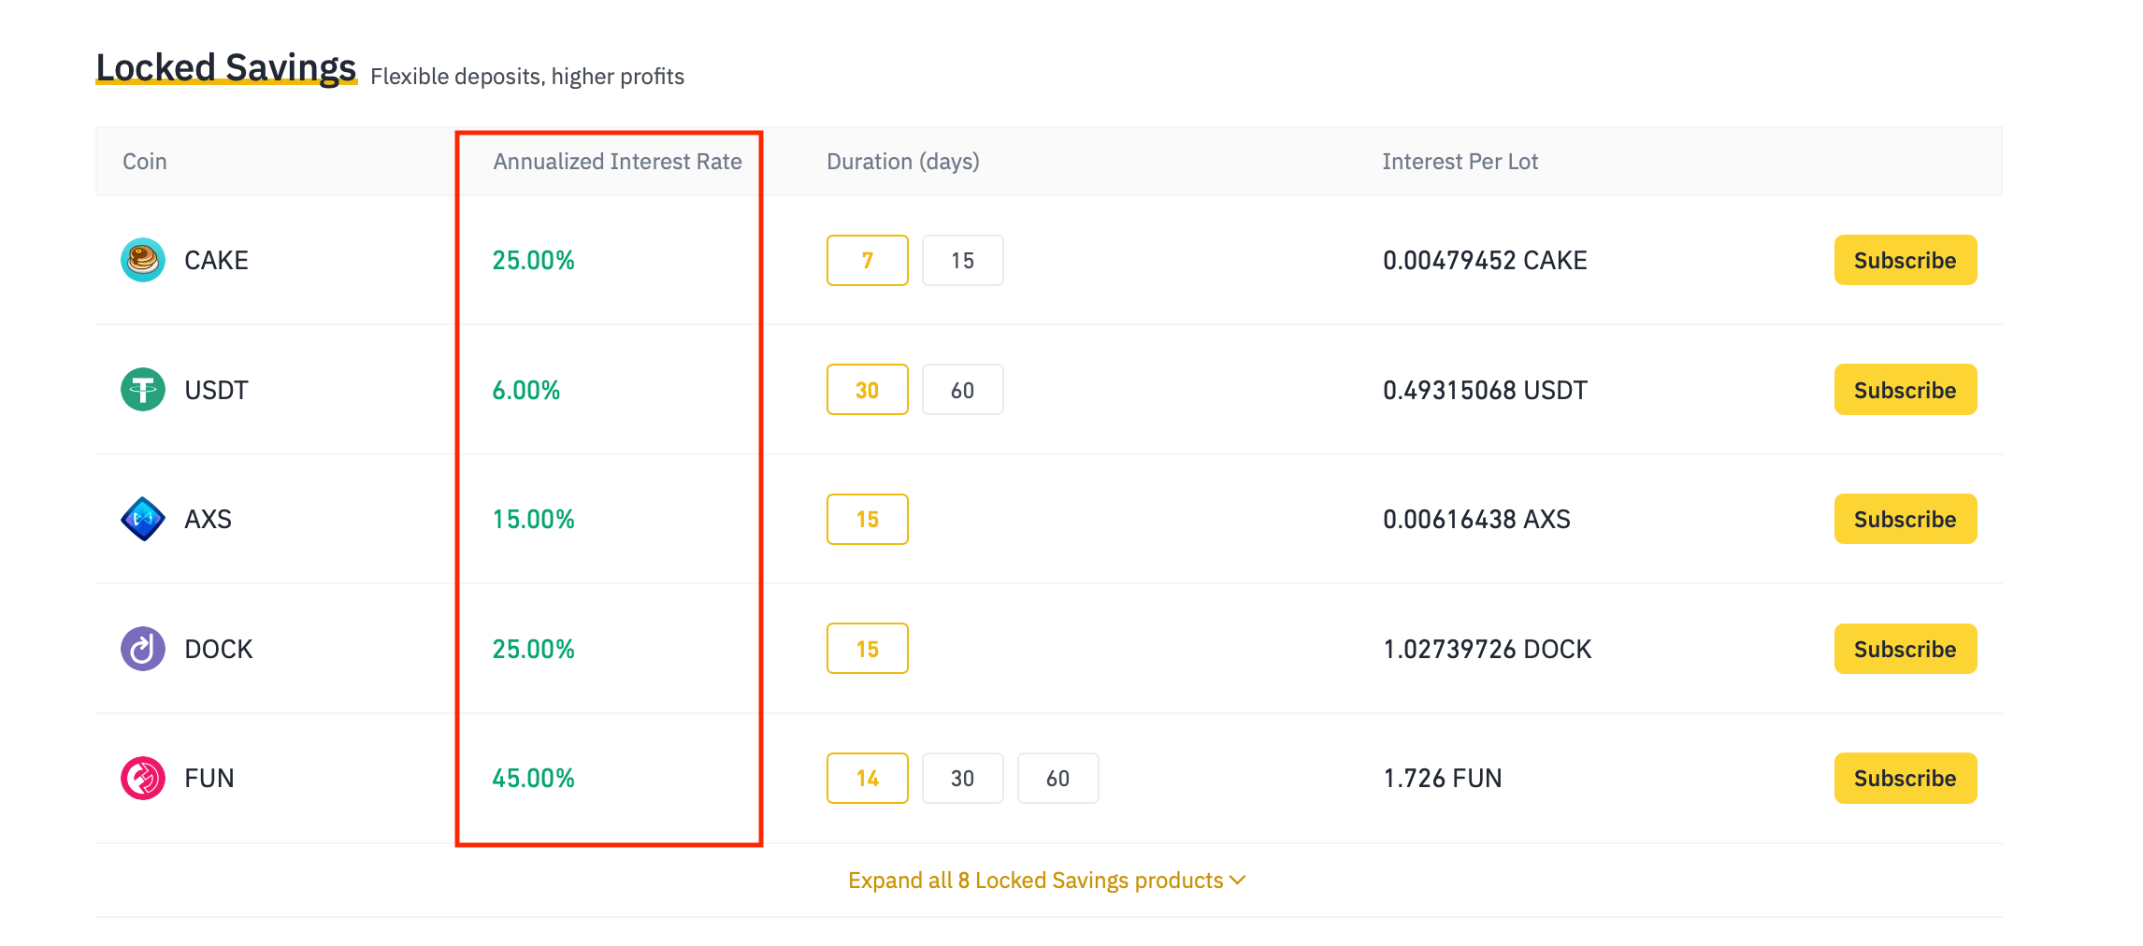Image resolution: width=2143 pixels, height=946 pixels.
Task: Subscribe to AXS locked savings
Action: pyautogui.click(x=1905, y=519)
